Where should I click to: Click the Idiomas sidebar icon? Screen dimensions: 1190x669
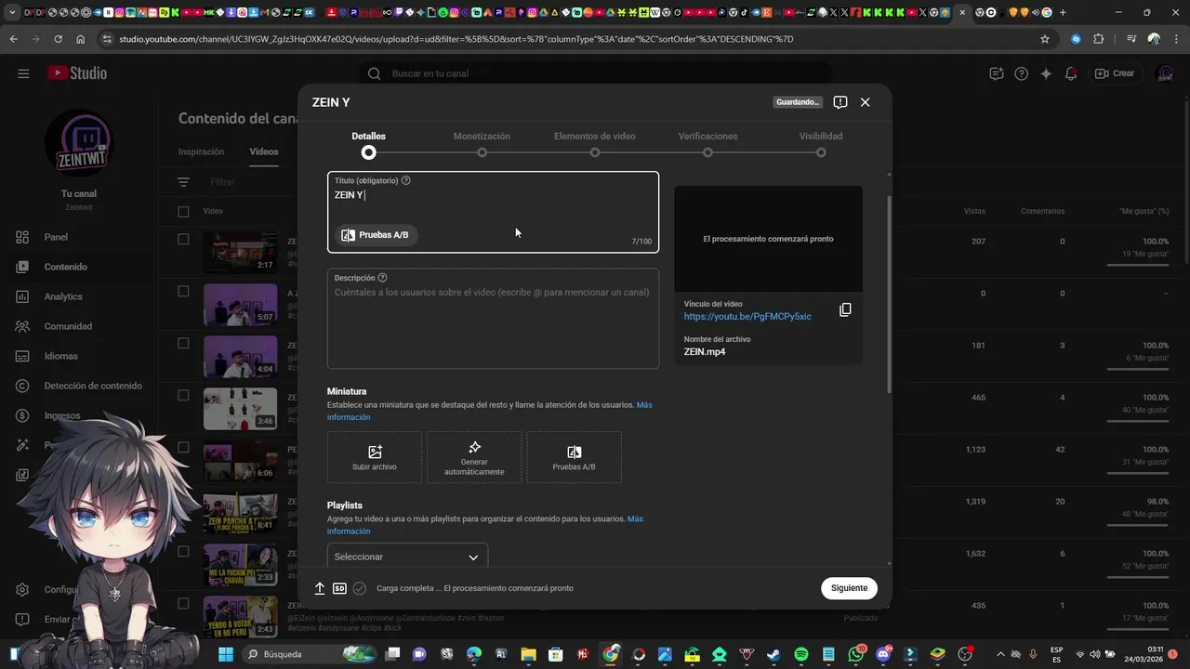click(x=23, y=356)
